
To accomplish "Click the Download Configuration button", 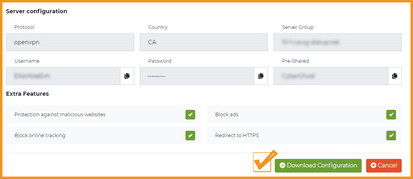I will click(318, 166).
